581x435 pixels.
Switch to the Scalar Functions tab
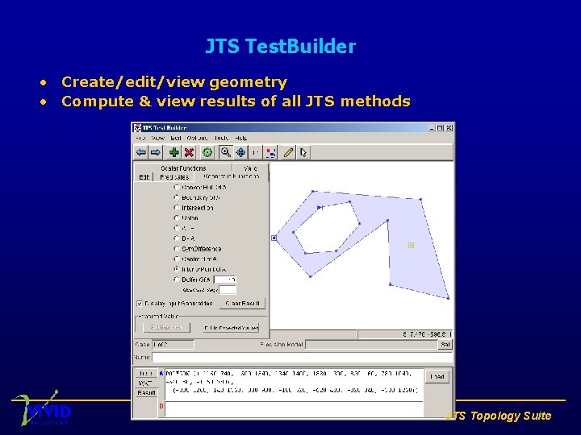coord(183,168)
